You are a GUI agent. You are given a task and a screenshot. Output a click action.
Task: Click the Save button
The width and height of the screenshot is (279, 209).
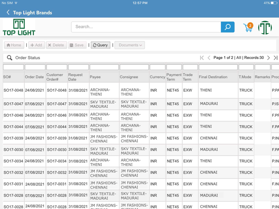(77, 45)
